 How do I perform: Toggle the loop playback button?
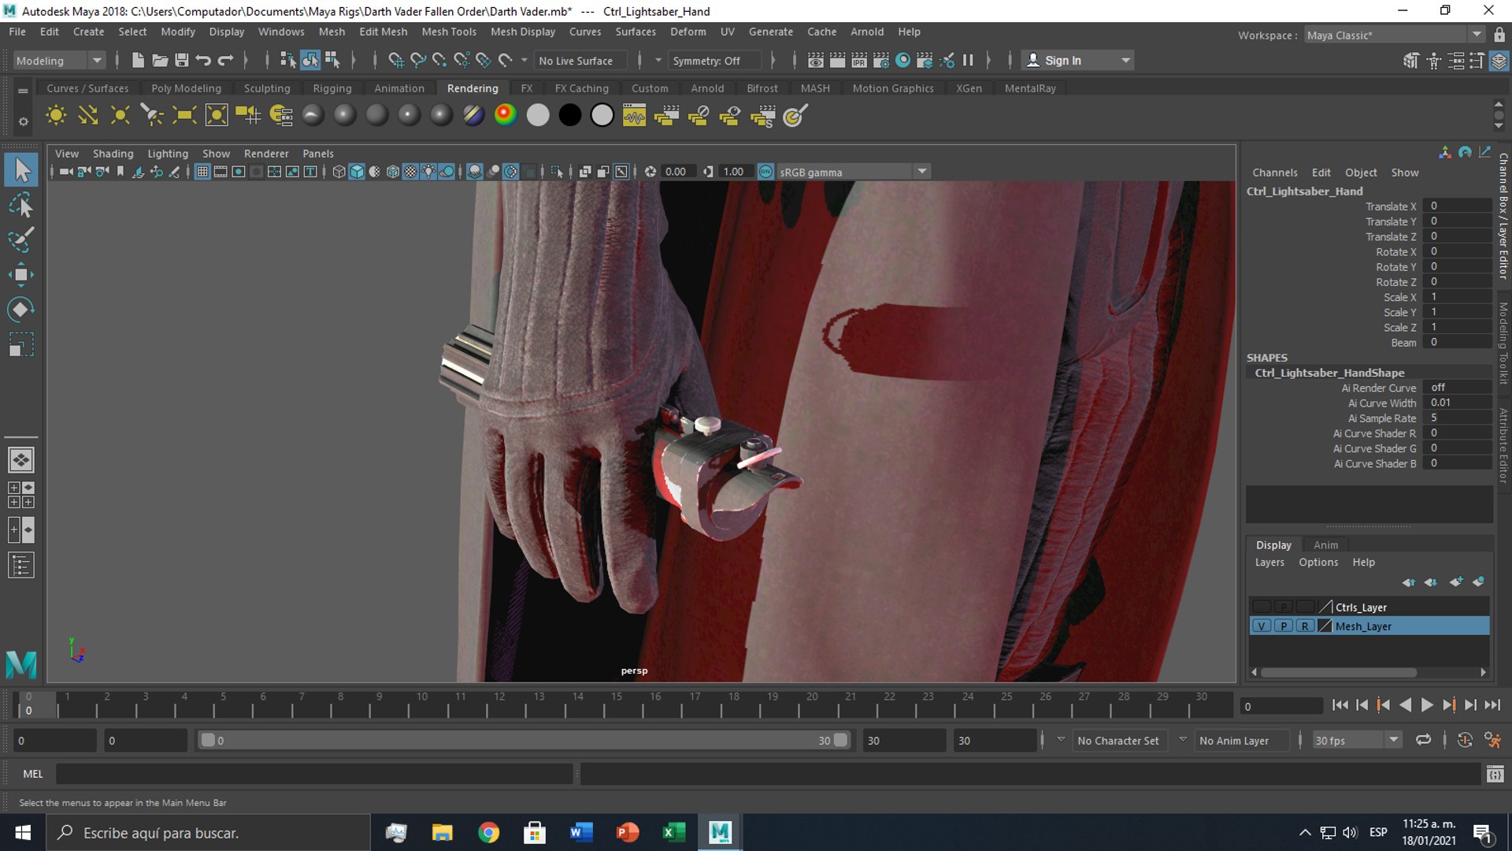[x=1423, y=741]
